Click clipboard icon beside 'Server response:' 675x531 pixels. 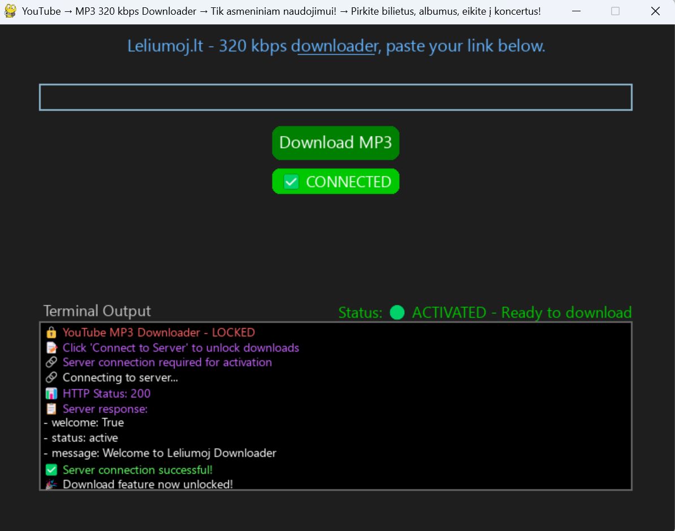(x=51, y=409)
